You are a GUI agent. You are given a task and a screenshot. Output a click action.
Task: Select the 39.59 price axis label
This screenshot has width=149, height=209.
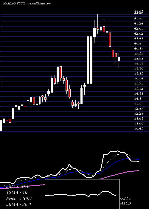coord(138,53)
